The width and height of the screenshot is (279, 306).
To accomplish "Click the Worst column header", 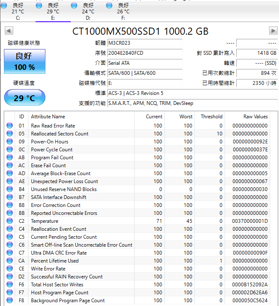I will coord(179,117).
